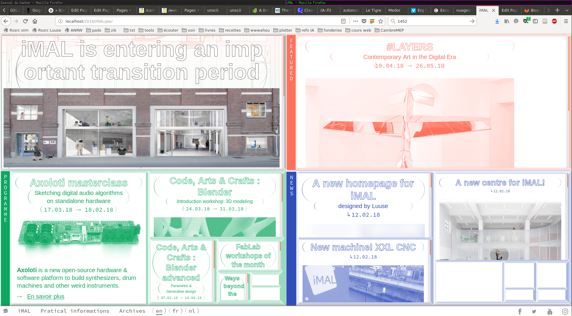The image size is (572, 316).
Task: Follow the "En savoir plus" link
Action: point(46,296)
